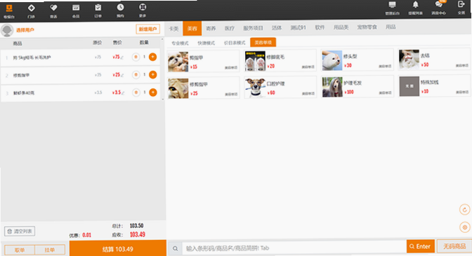
Task: Open the 预约 appointment clock icon
Action: (120, 11)
